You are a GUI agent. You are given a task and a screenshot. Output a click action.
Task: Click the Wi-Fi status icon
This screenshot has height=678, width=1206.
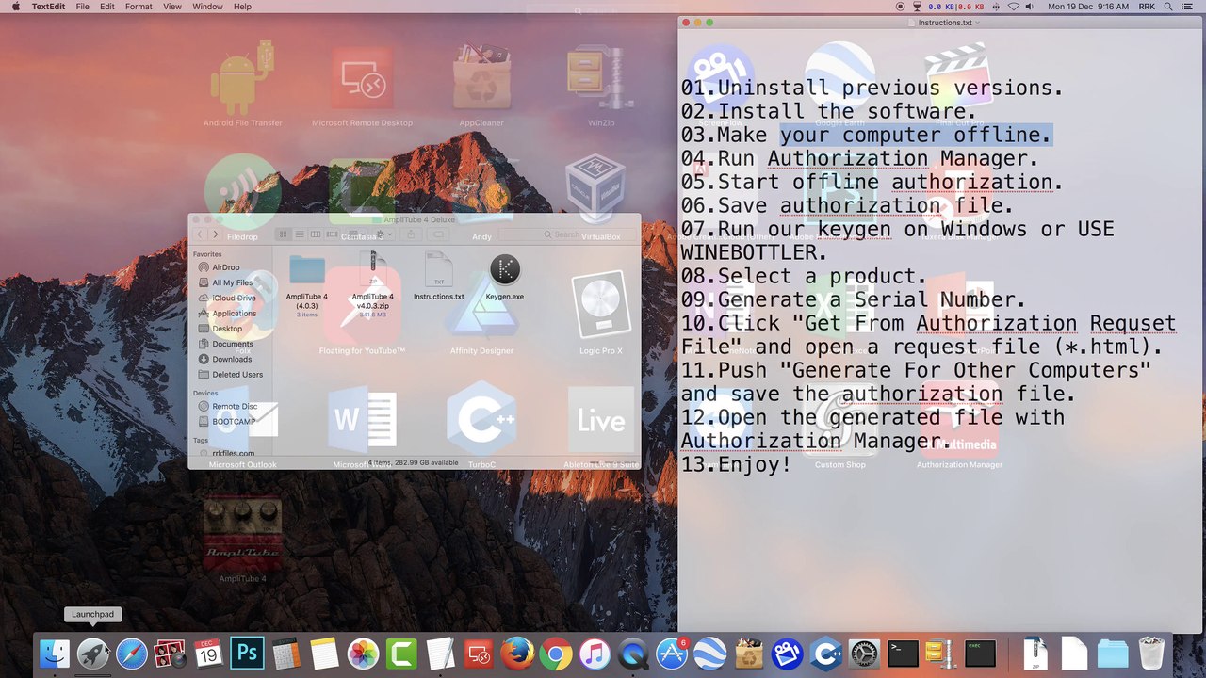pos(1014,7)
